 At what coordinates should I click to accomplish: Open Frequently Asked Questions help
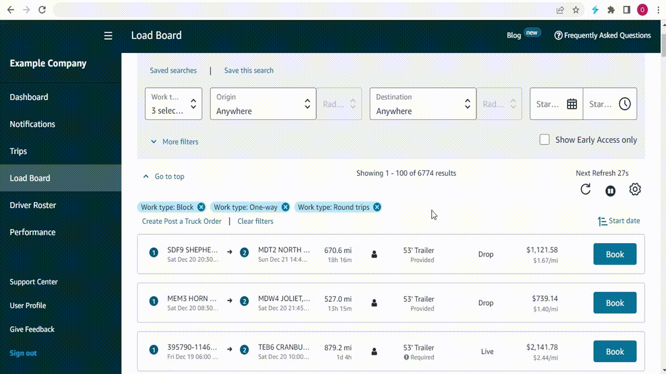click(x=603, y=35)
